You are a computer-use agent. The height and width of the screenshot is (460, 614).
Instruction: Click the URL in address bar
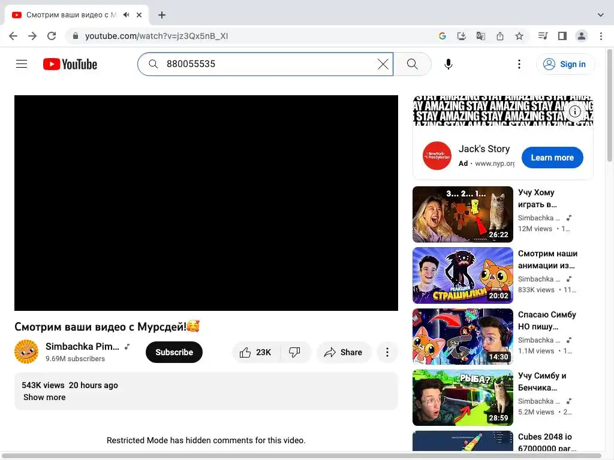tap(156, 36)
